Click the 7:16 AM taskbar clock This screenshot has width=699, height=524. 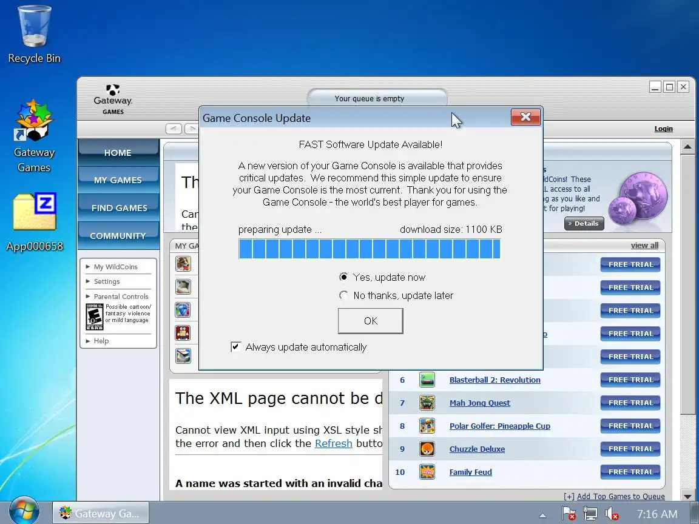(x=657, y=514)
